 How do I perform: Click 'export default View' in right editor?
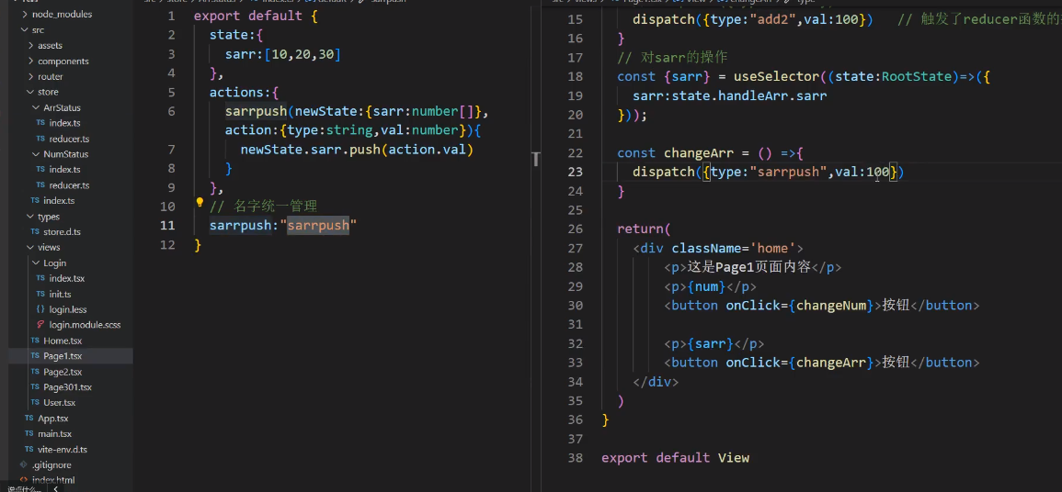675,458
